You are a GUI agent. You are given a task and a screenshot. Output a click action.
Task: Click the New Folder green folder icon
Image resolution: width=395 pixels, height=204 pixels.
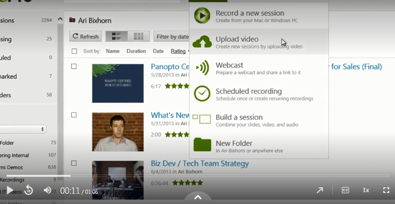point(202,145)
